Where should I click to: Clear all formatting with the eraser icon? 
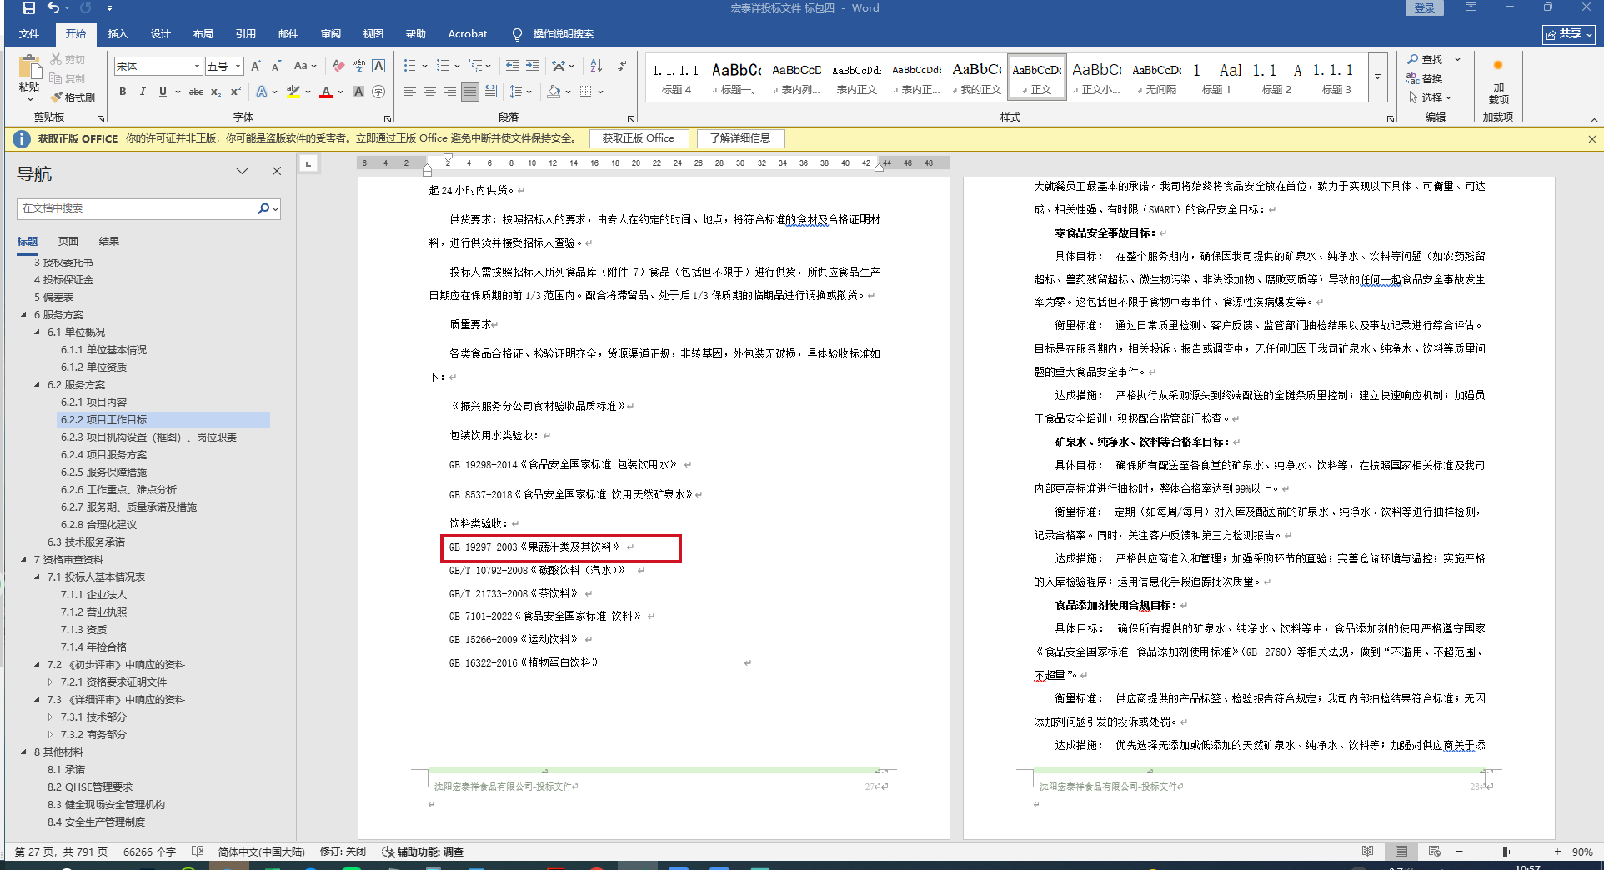tap(338, 66)
